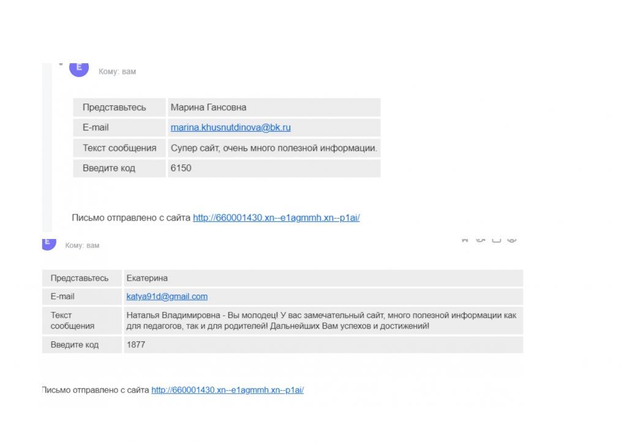Image resolution: width=627 pixels, height=443 pixels.
Task: Expand the small arrow left of first avatar
Action: click(61, 64)
